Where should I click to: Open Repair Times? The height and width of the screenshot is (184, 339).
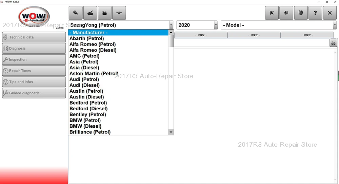pyautogui.click(x=34, y=71)
